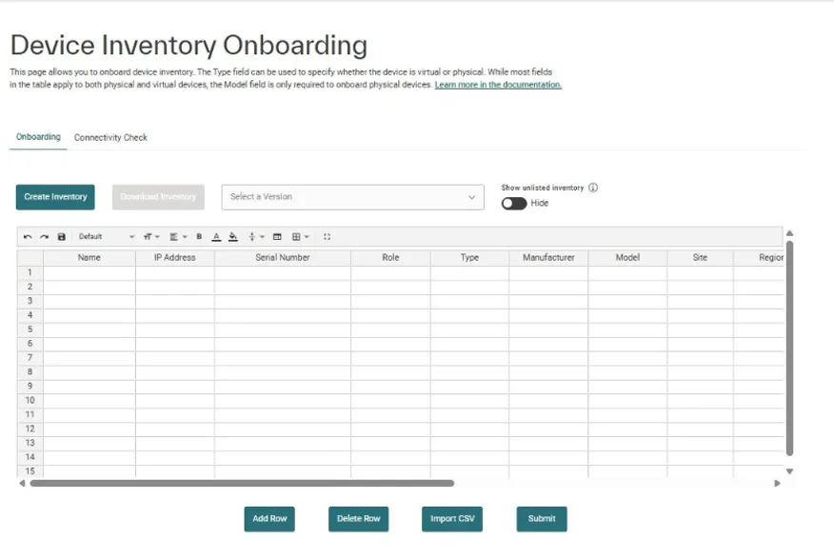Click the info icon beside Show unlisted inventory

coord(593,188)
